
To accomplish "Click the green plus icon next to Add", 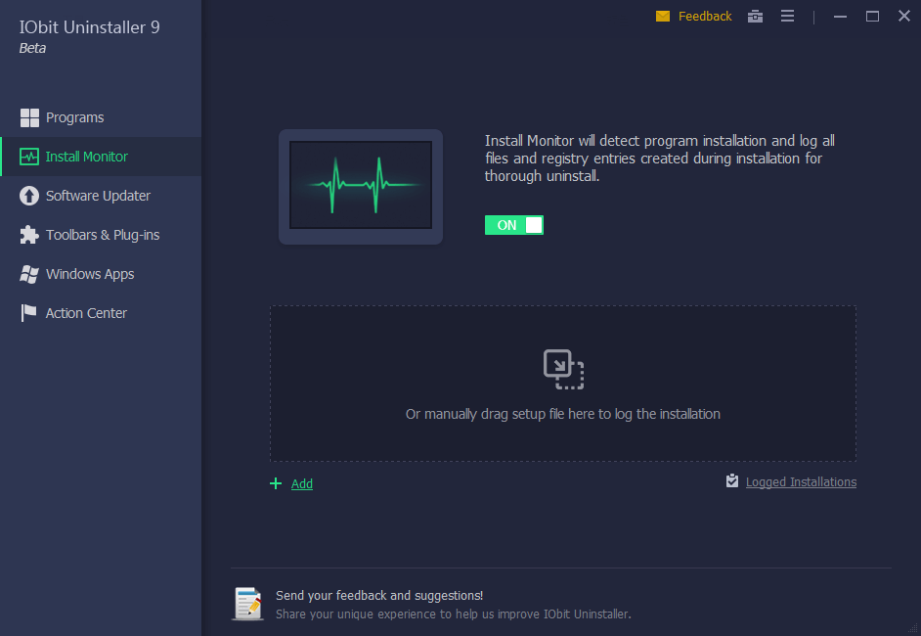I will (x=275, y=483).
